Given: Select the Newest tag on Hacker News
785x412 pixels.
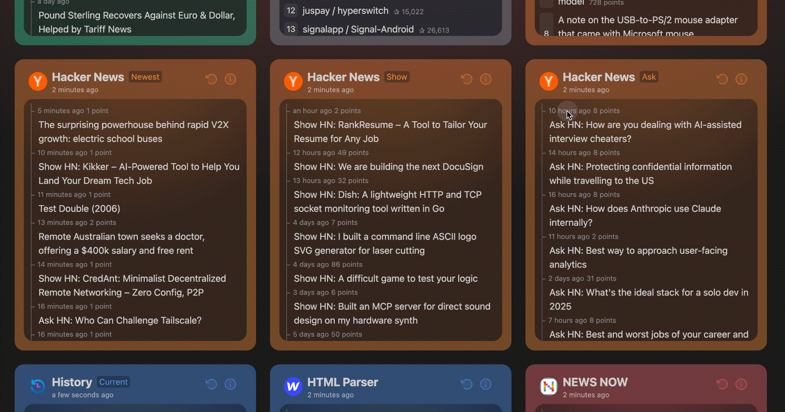Looking at the screenshot, I should pos(145,77).
